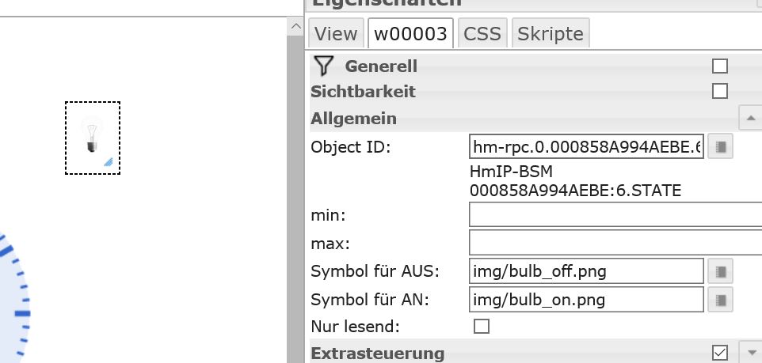Switch to the View tab
The width and height of the screenshot is (762, 363).
(336, 34)
